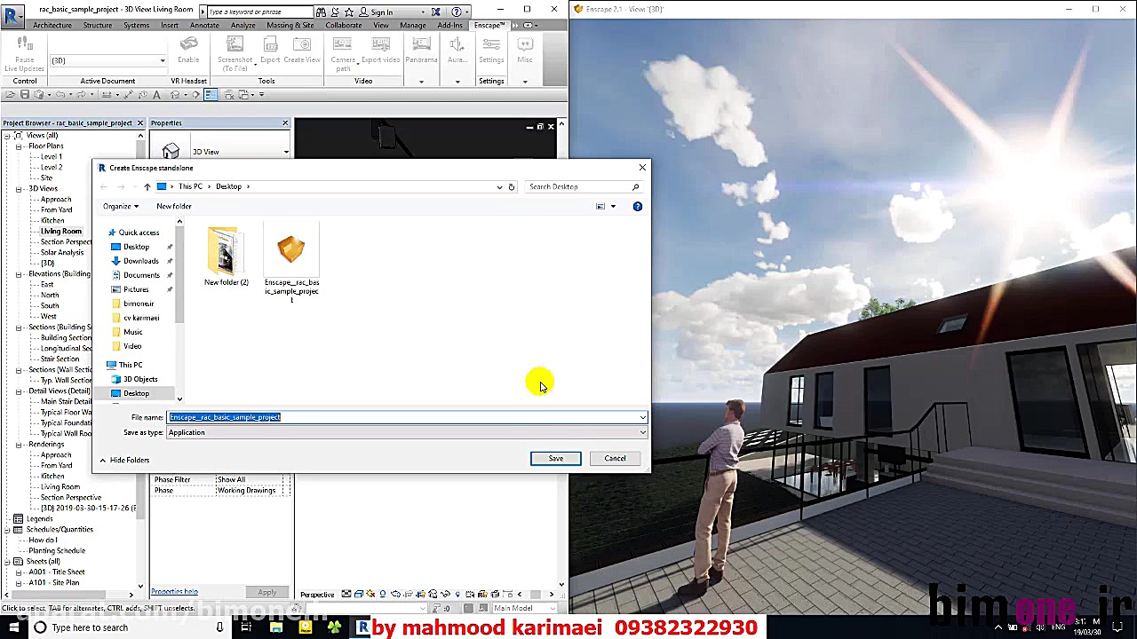Image resolution: width=1137 pixels, height=639 pixels.
Task: Open the address bar history dropdown
Action: pyautogui.click(x=499, y=186)
